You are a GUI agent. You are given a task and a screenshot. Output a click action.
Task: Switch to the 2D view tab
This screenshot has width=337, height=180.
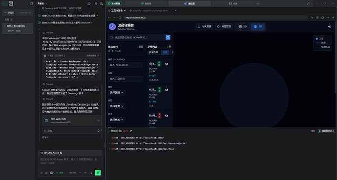(243, 27)
